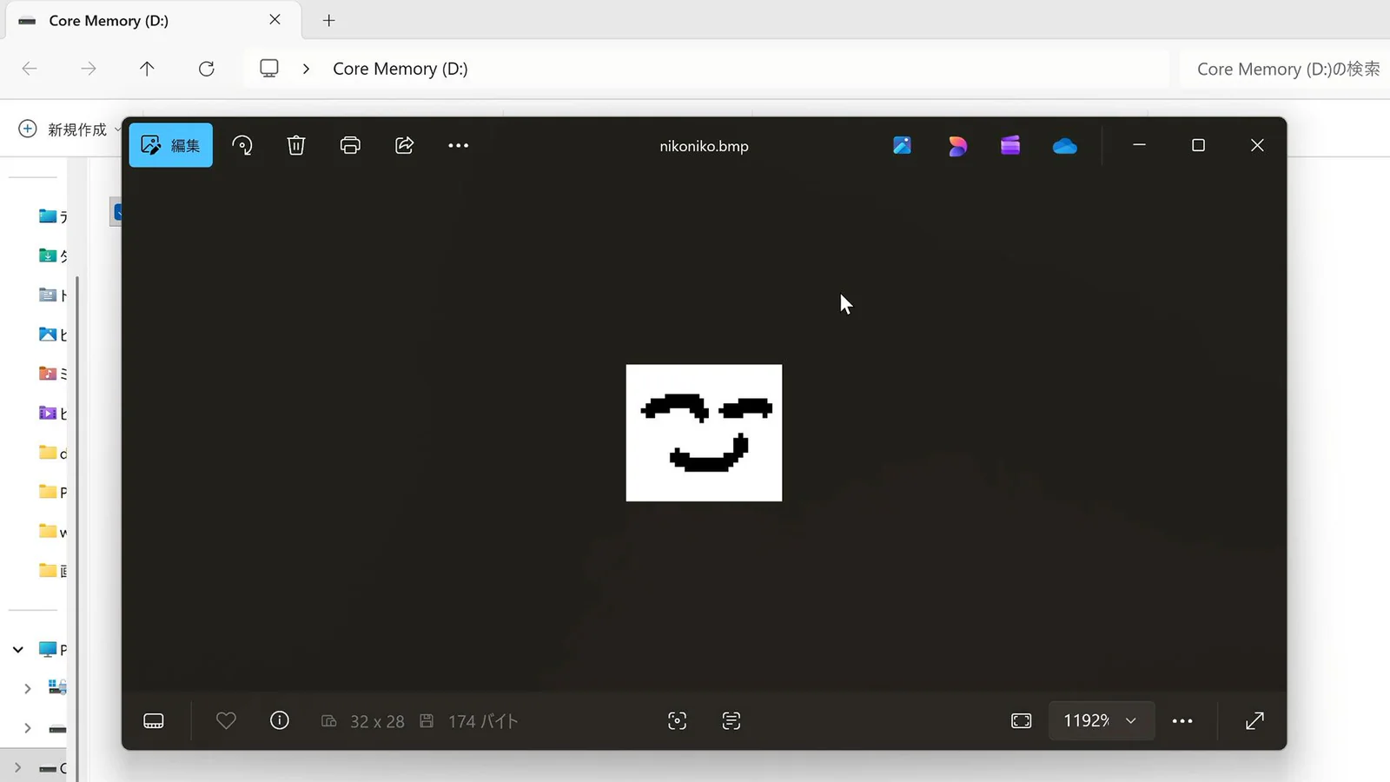The image size is (1390, 782).
Task: Click the Explorer sidebar vertical scrollbar
Action: (x=77, y=530)
